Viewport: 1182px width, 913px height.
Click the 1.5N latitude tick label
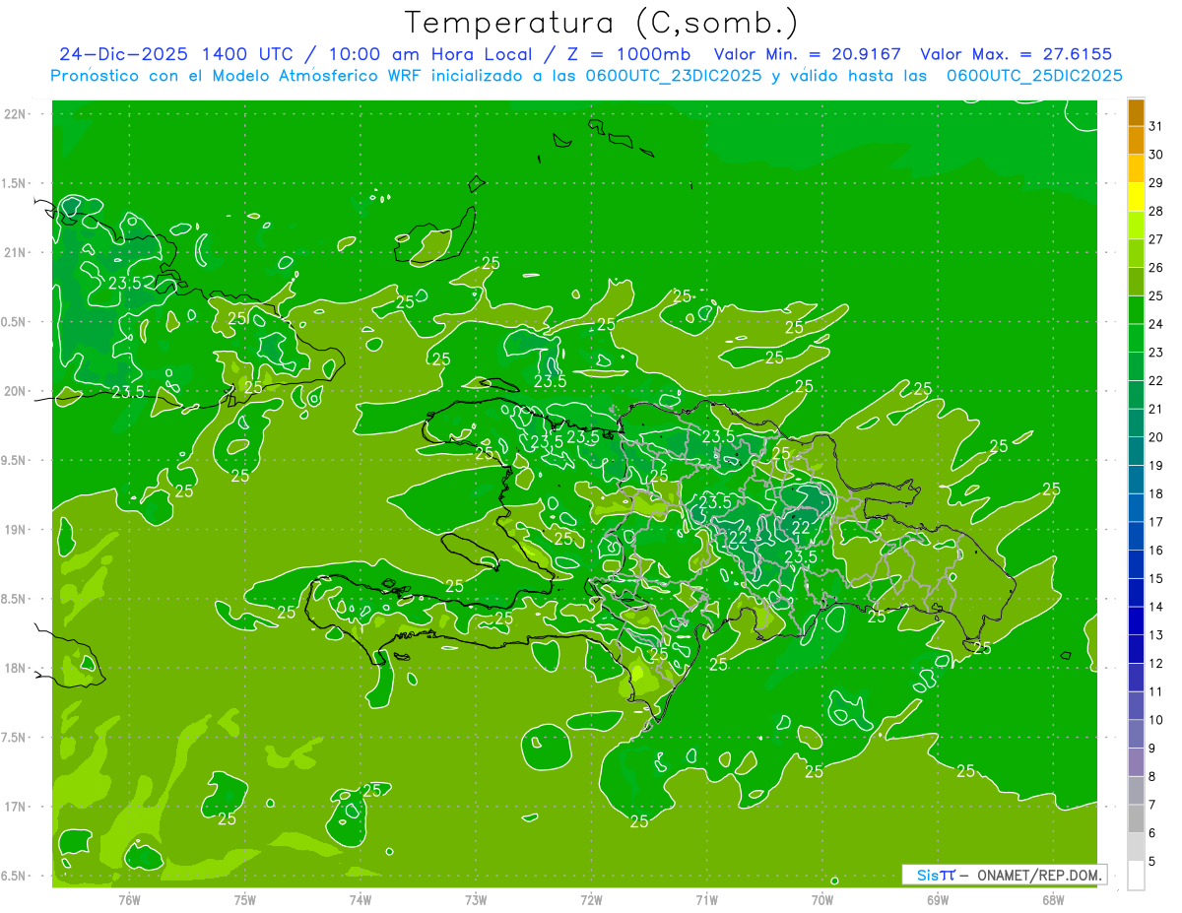click(x=15, y=183)
